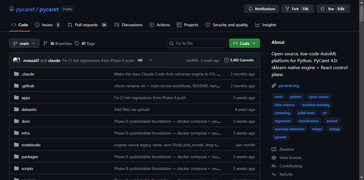
Task: Click the folder icon beside datasets
Action: (16, 109)
